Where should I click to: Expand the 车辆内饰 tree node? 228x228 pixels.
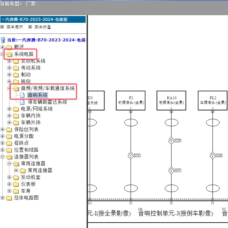coord(9,116)
